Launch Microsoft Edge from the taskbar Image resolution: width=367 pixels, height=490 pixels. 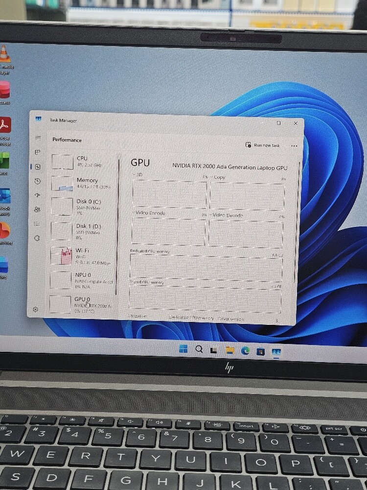point(245,351)
